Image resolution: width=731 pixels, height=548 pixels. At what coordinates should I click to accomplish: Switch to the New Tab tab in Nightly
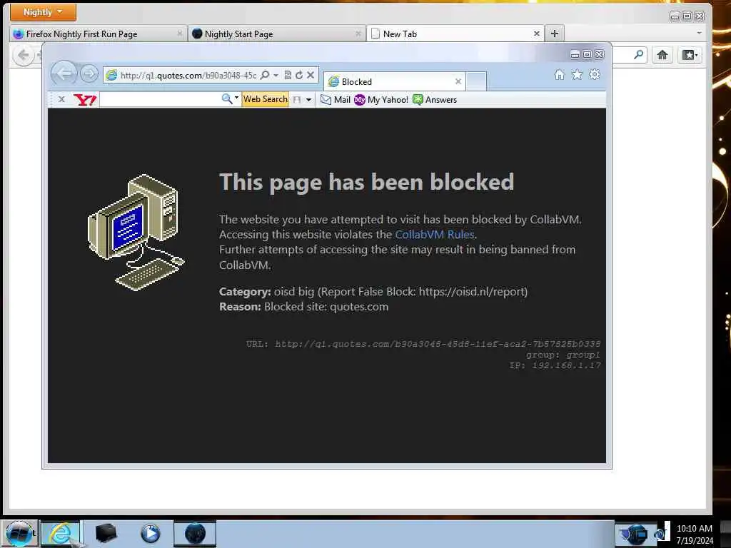455,34
